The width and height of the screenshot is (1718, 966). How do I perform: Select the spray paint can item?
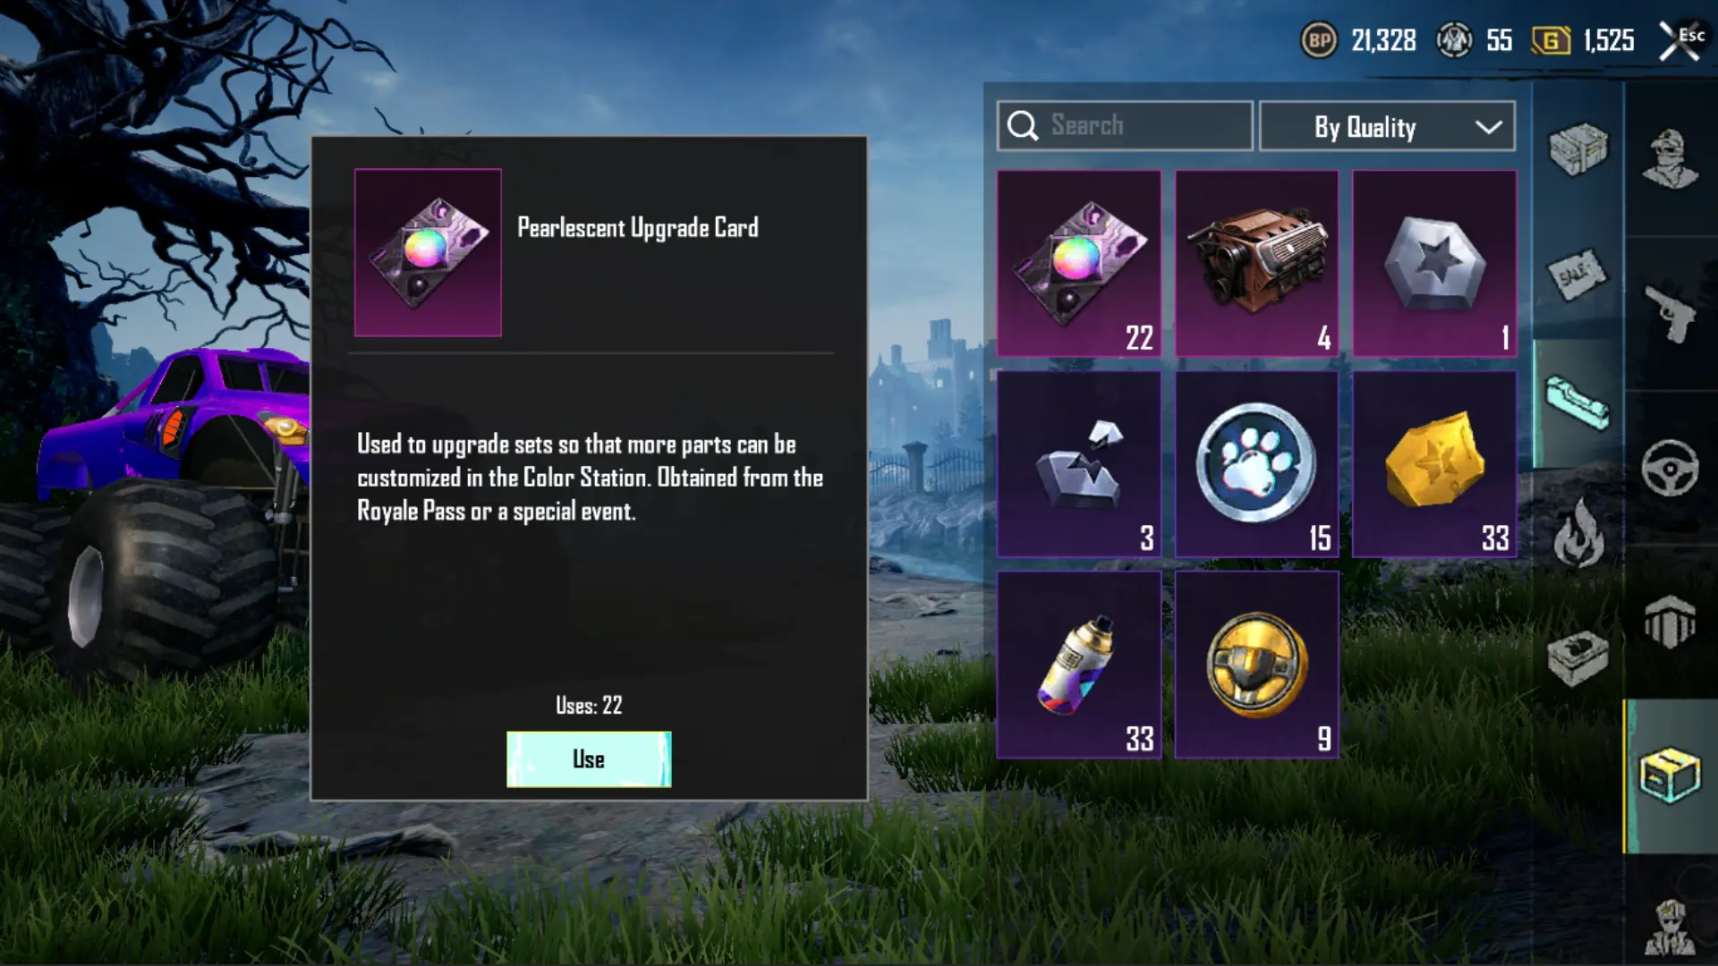point(1079,665)
